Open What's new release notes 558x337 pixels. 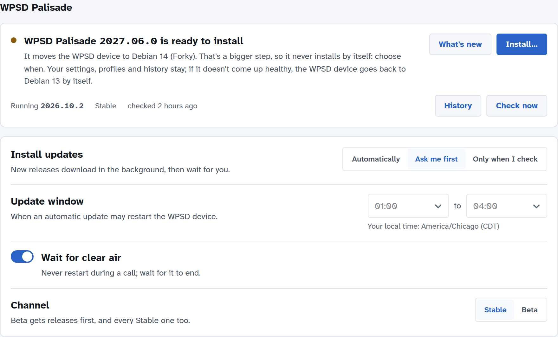[x=460, y=44]
